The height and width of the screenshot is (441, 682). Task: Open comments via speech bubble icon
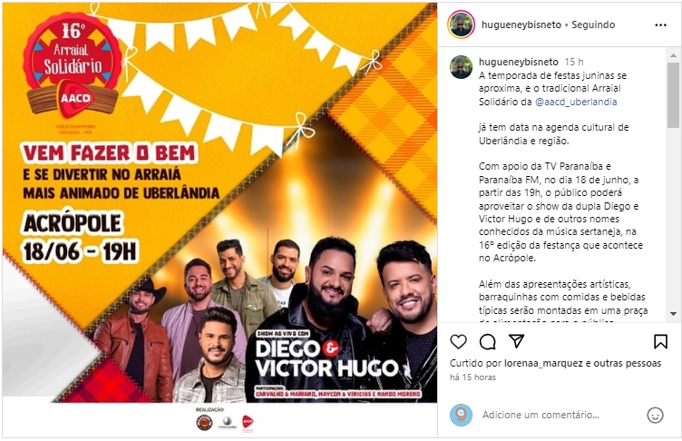tap(487, 342)
